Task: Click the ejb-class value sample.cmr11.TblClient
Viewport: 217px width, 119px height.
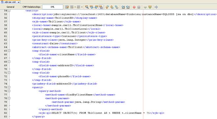Action: click(x=68, y=32)
